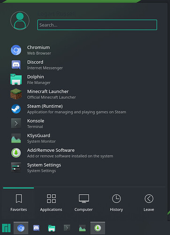Launch the Minecraft Launcher grass block icon
Screen dimensions: 170x235
[x=16, y=94]
